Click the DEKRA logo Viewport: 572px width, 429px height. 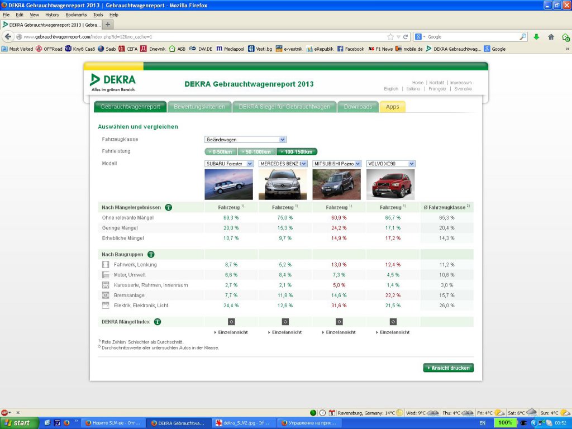[x=113, y=82]
